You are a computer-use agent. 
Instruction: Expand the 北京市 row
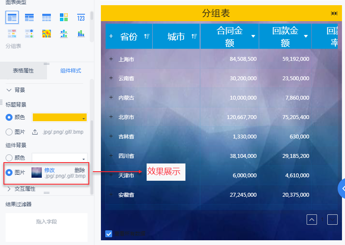[x=111, y=116]
